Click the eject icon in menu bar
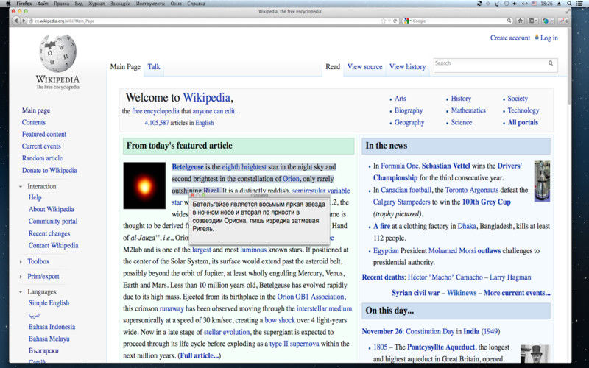 point(559,4)
